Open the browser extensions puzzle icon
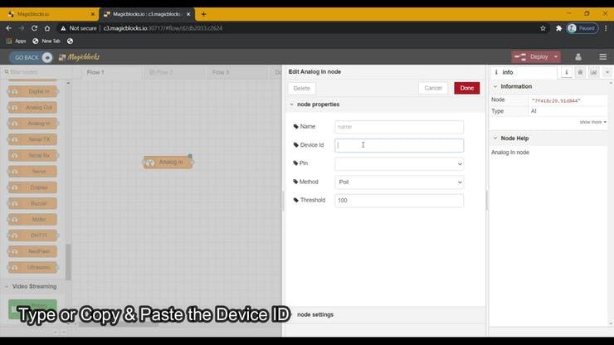Image resolution: width=614 pixels, height=345 pixels. click(x=558, y=27)
